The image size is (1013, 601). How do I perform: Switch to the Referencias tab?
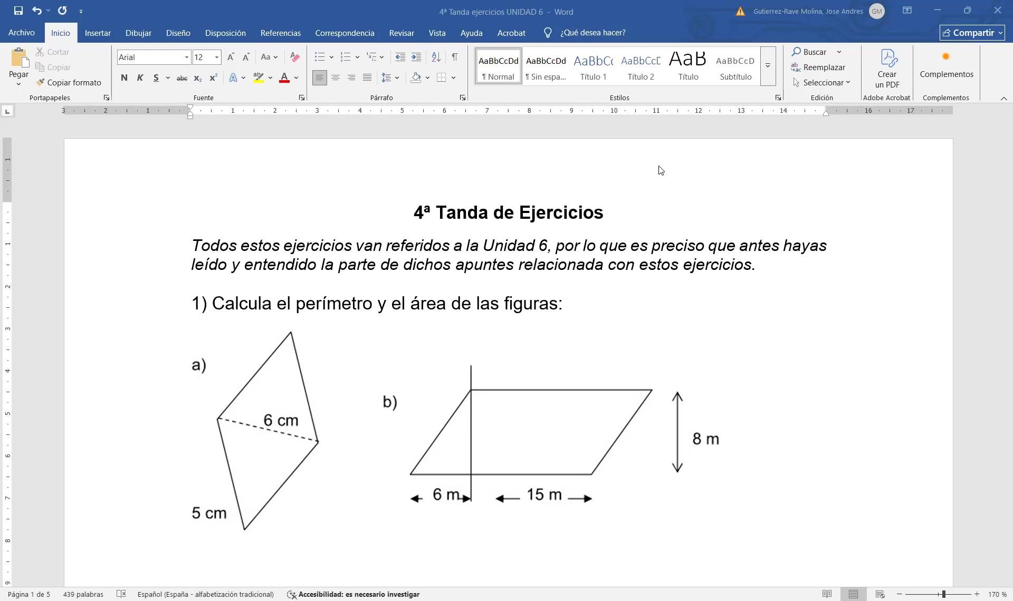280,33
